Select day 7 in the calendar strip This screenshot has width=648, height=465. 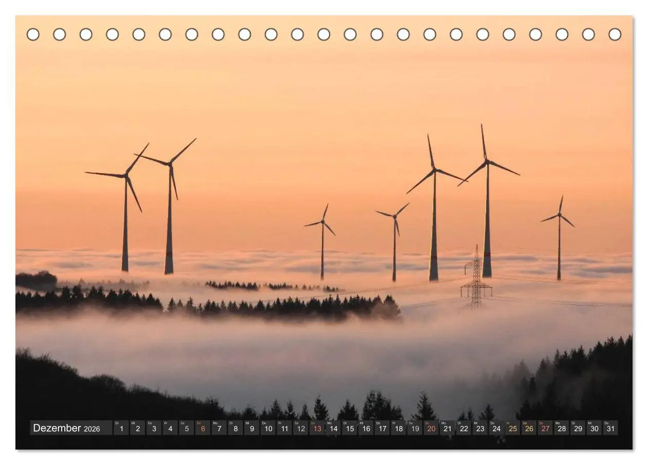coord(219,428)
